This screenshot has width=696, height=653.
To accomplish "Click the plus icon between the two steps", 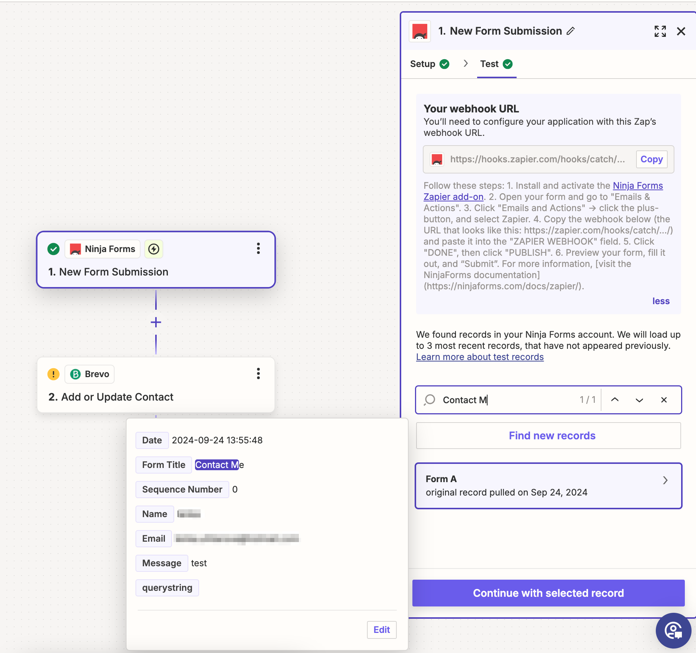I will click(x=156, y=322).
